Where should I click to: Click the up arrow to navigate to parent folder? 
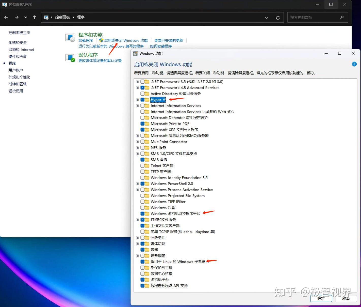click(x=35, y=17)
